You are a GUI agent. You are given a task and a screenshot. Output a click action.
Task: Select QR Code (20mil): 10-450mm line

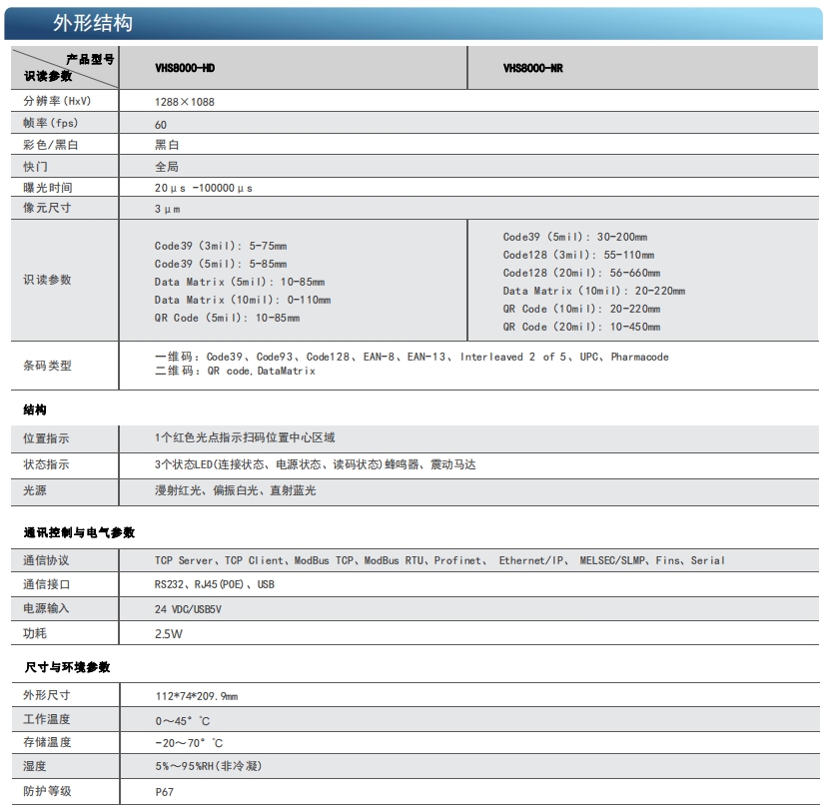point(581,327)
